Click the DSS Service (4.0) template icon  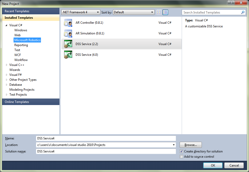pos(68,54)
